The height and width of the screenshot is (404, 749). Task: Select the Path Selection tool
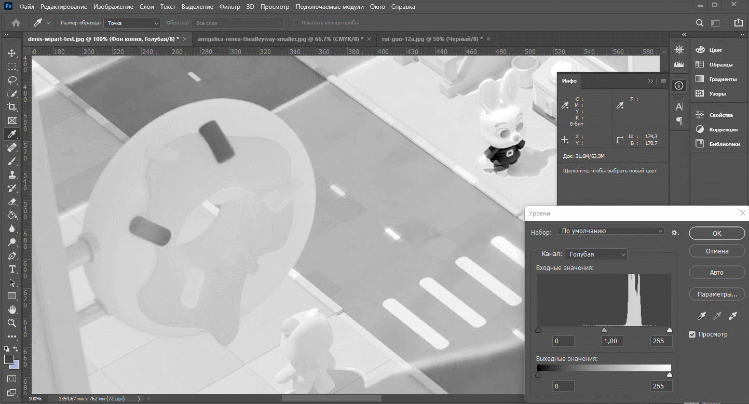(11, 283)
